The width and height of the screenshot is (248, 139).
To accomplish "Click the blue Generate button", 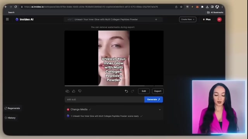I will (153, 100).
